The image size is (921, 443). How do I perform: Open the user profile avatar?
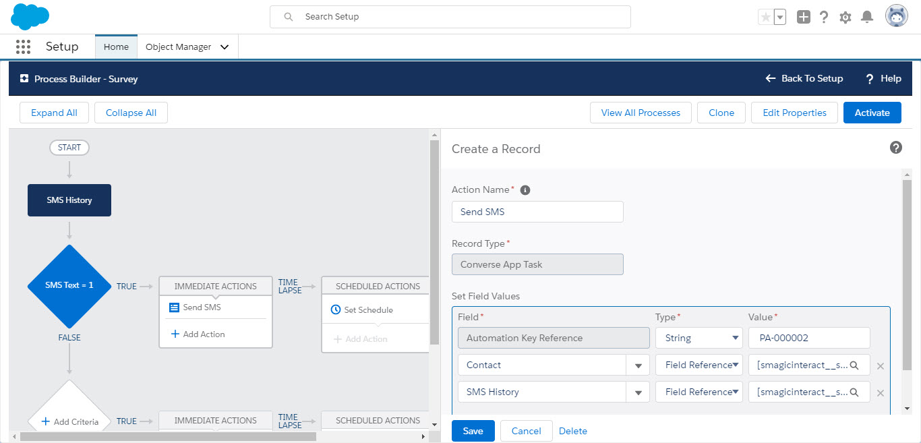point(897,17)
